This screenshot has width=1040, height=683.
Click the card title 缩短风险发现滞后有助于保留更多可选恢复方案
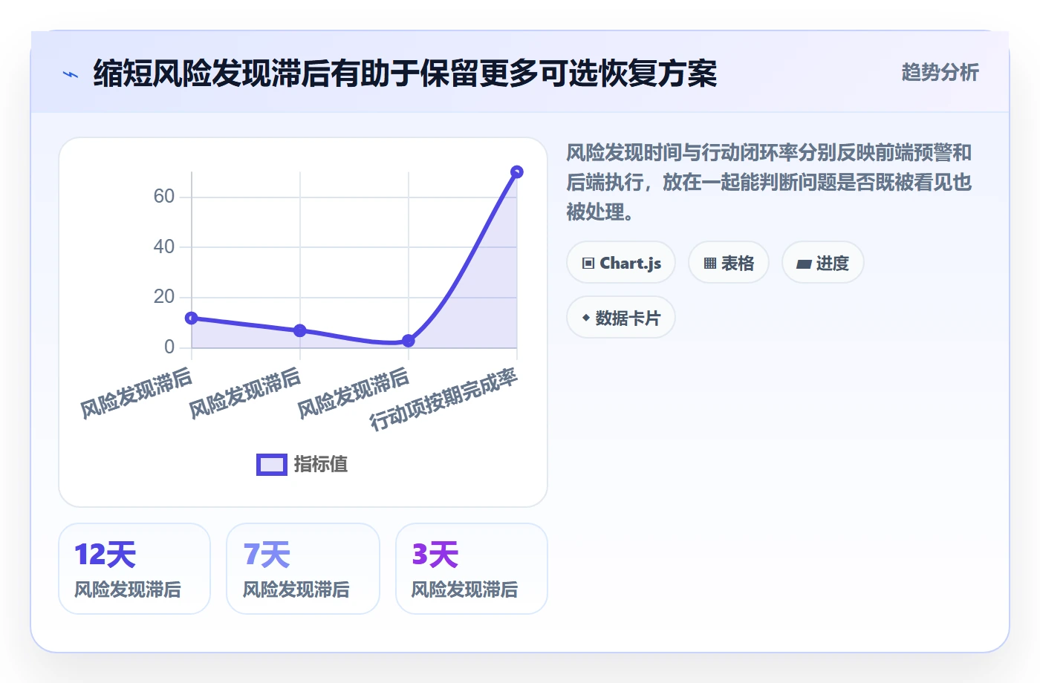pyautogui.click(x=405, y=73)
